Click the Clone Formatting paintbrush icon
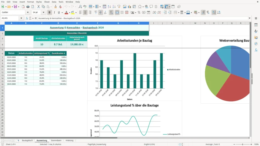Image resolution: width=260 pixels, height=146 pixels. point(56,7)
